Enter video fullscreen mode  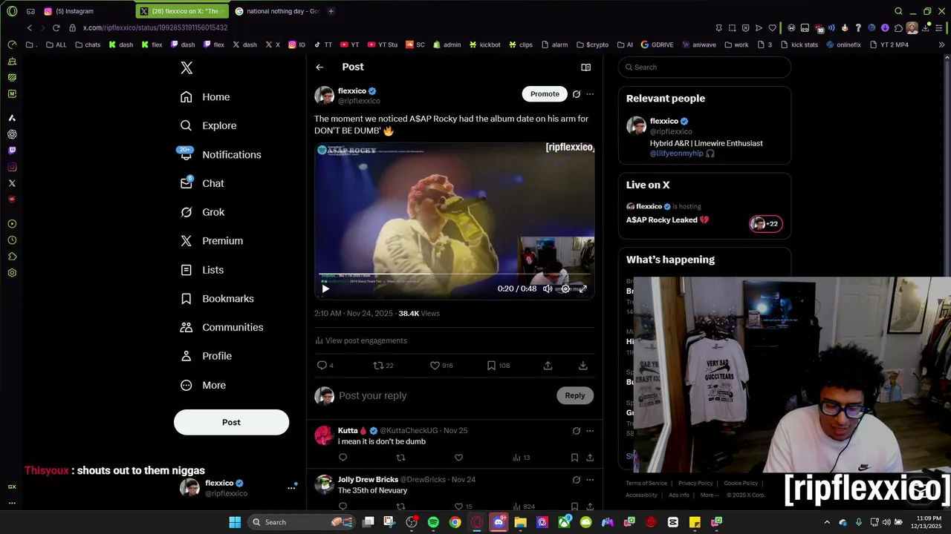click(x=583, y=289)
